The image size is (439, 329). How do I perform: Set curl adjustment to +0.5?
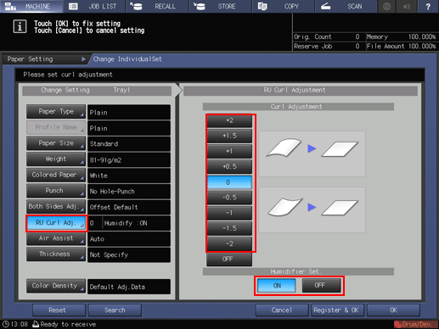click(229, 166)
